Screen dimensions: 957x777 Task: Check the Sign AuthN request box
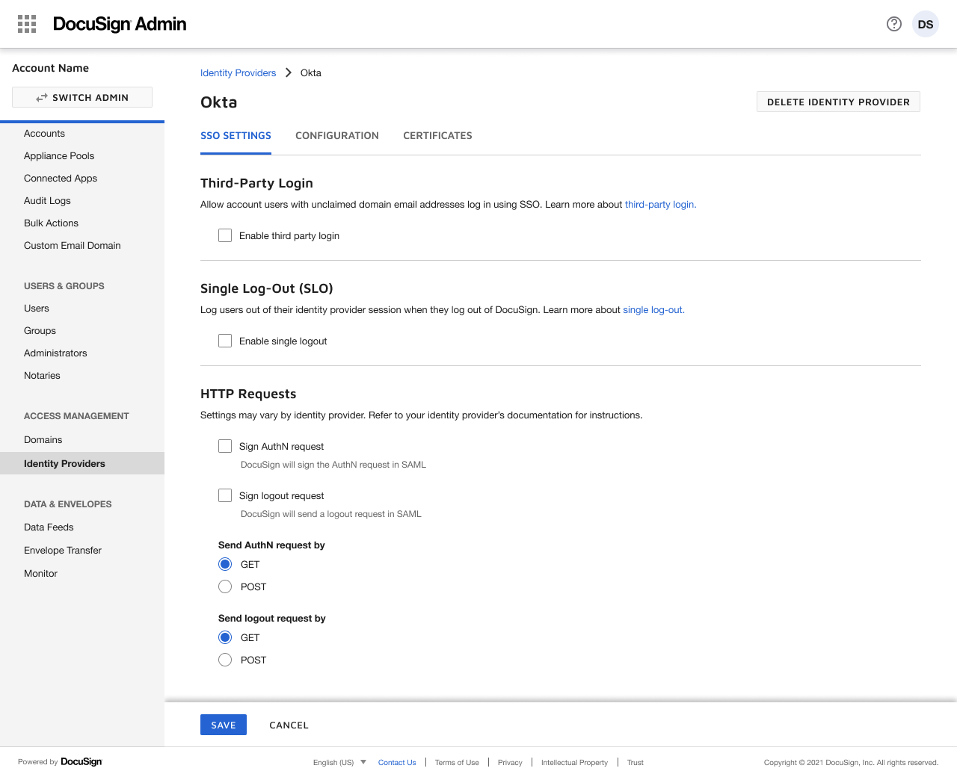[x=225, y=446]
